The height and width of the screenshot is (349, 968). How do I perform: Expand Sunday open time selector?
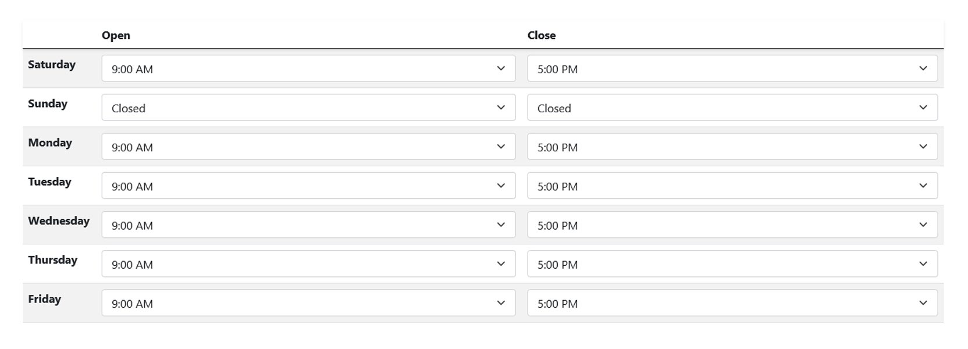[x=308, y=108]
